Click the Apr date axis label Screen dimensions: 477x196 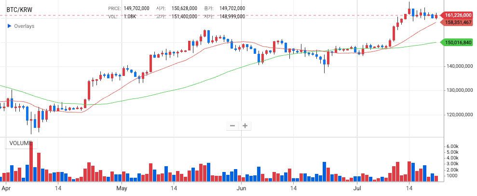pos(6,188)
